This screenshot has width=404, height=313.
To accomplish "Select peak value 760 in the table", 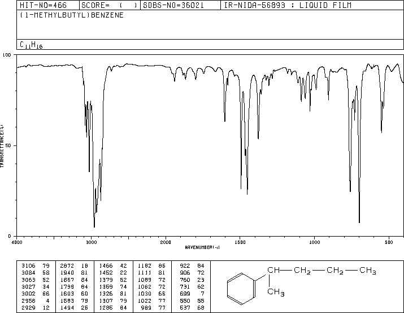I will 185,280.
